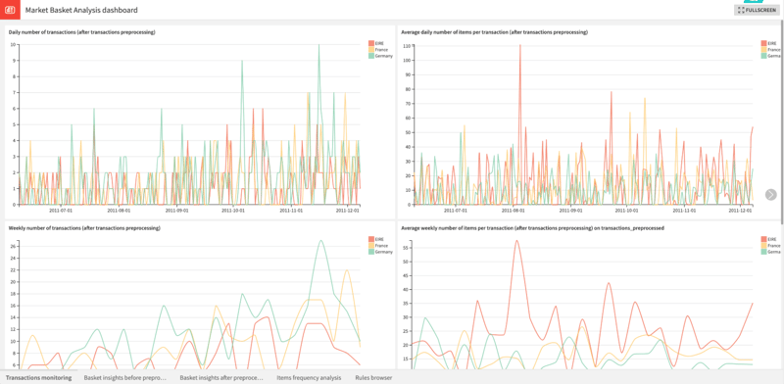Click EIRE legend swatch in Daily transactions chart
Screen dimensions: 784x384
pyautogui.click(x=371, y=43)
